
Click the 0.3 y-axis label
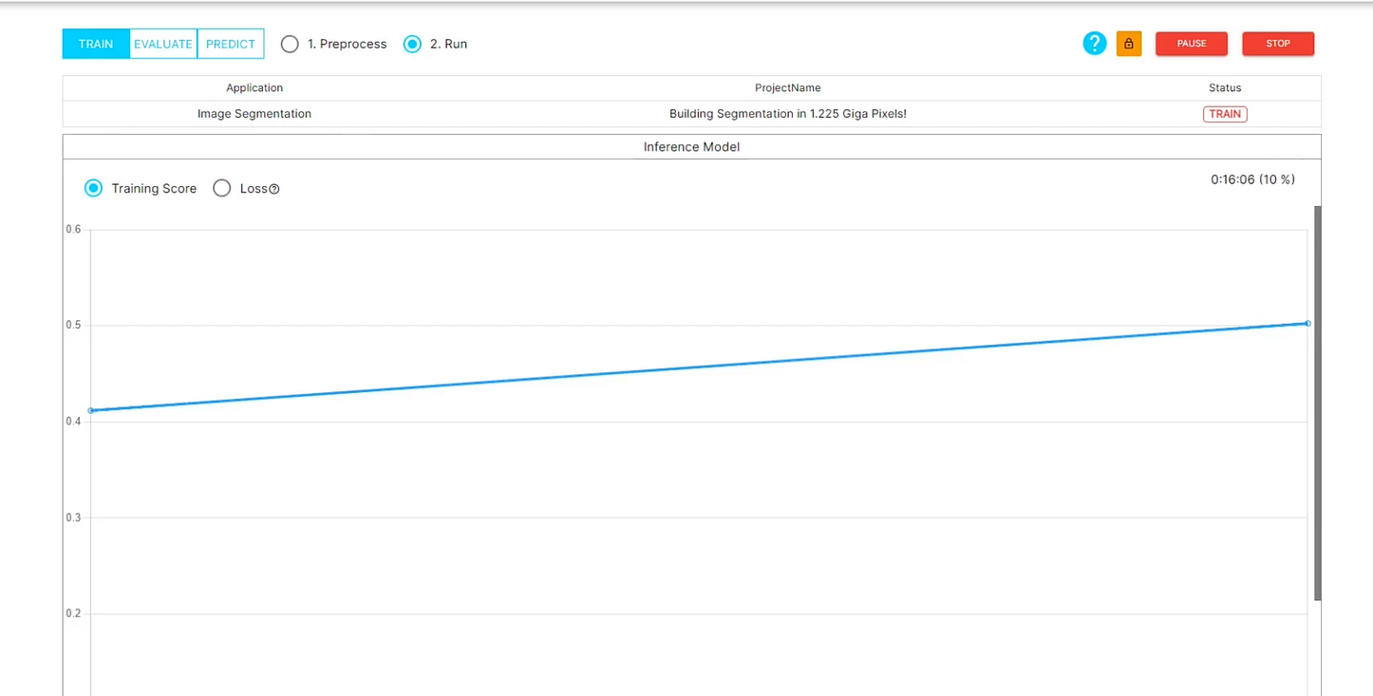[x=73, y=518]
